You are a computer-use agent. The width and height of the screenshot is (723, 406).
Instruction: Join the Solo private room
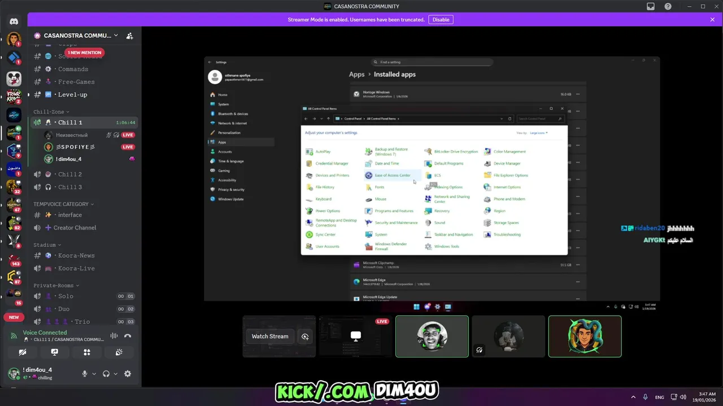(x=83, y=296)
